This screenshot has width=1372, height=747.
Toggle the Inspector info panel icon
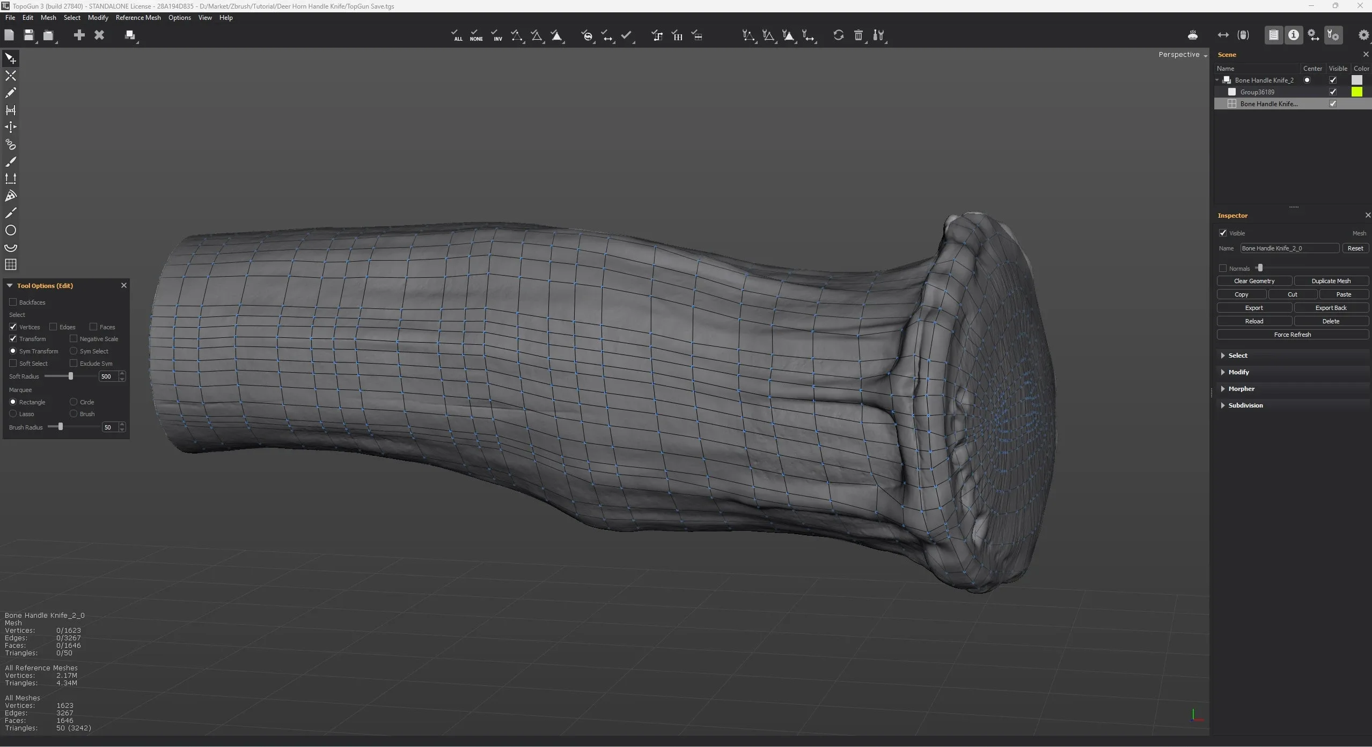(x=1294, y=35)
